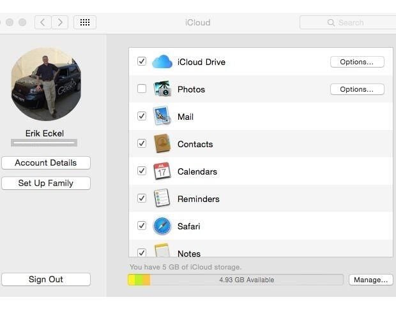
Task: Click the Reminders list icon
Action: (162, 198)
